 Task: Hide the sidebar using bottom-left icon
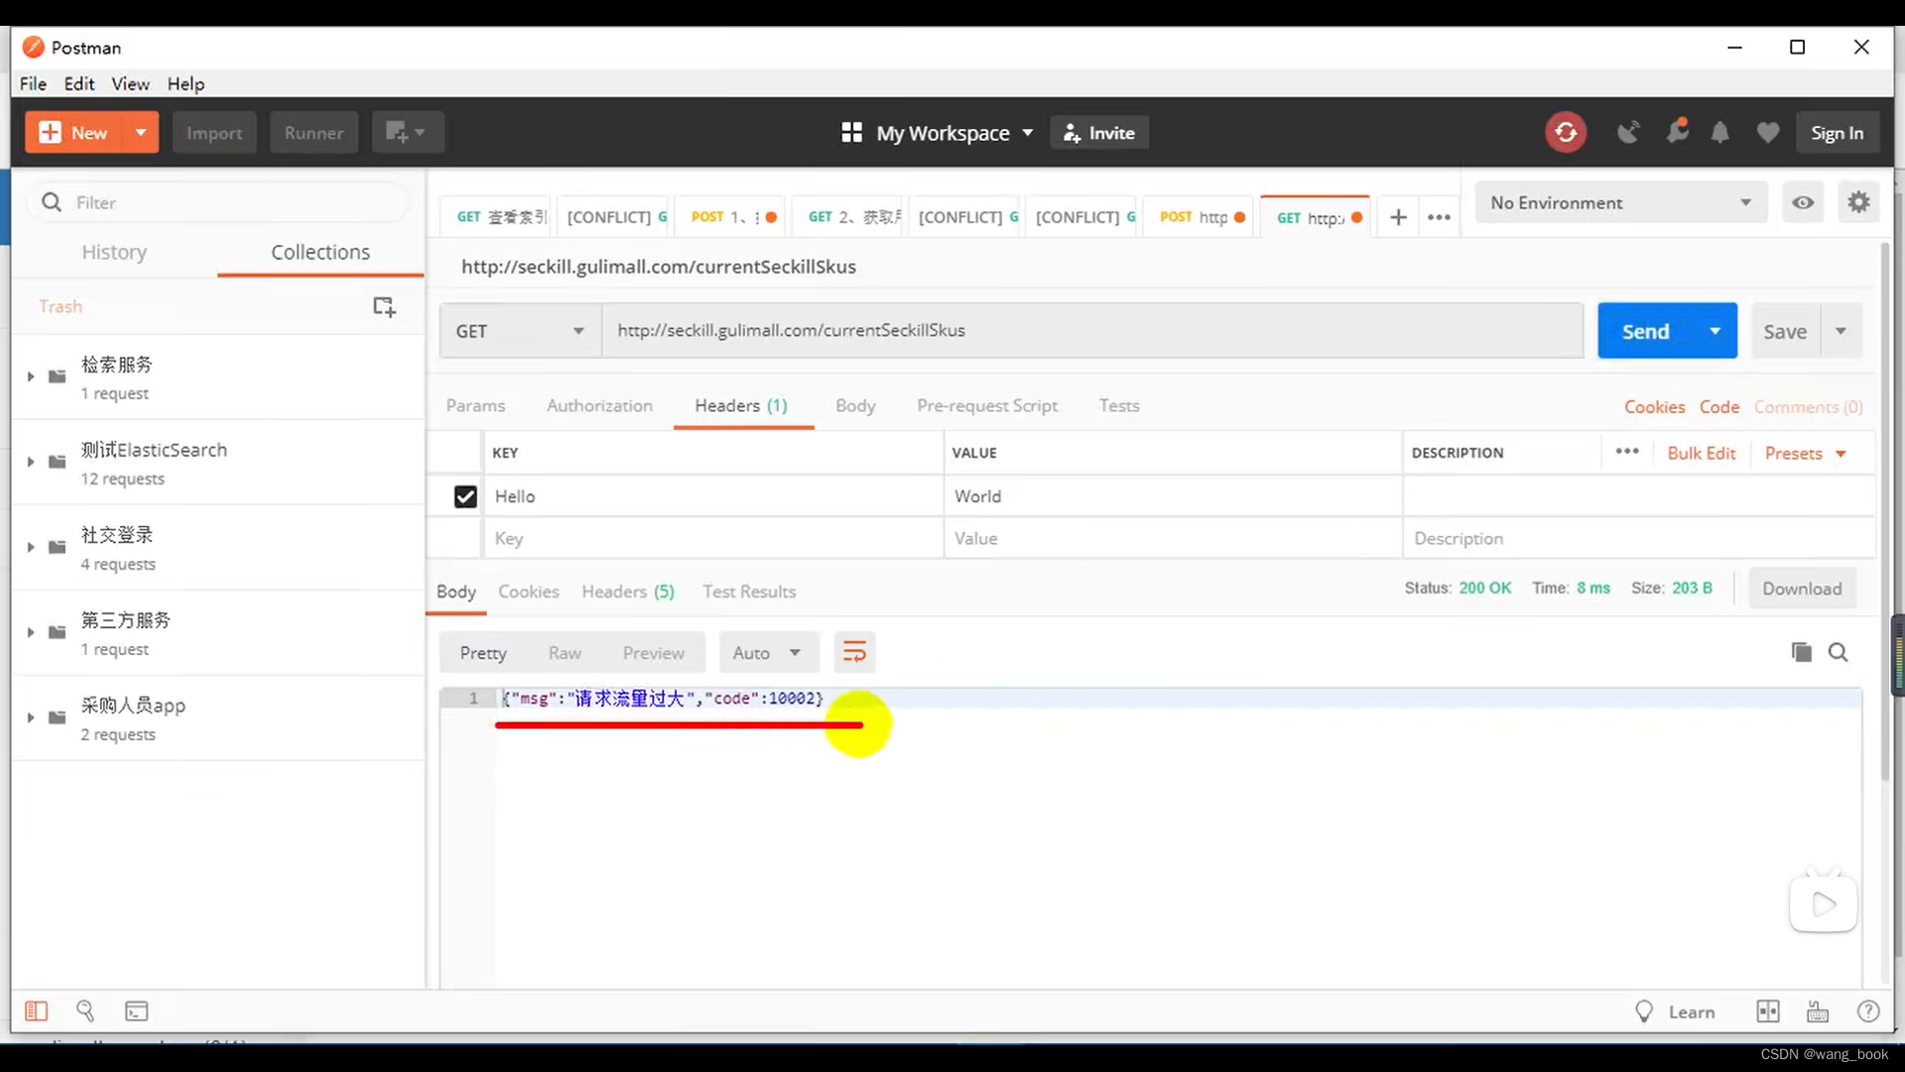click(37, 1011)
